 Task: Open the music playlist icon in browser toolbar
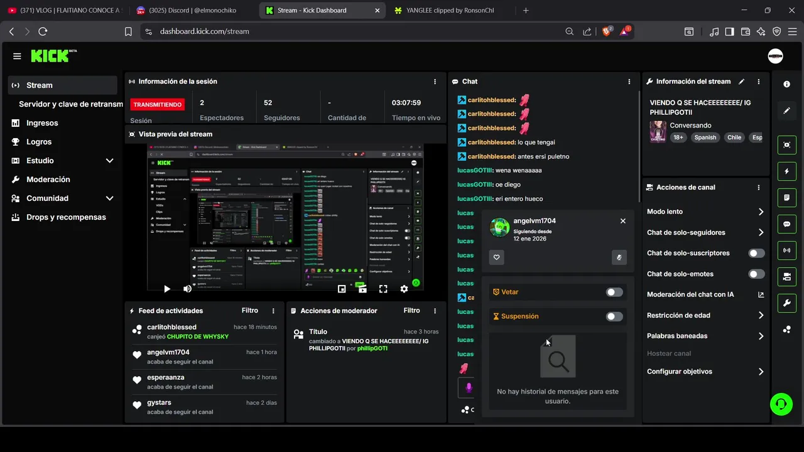point(714,31)
